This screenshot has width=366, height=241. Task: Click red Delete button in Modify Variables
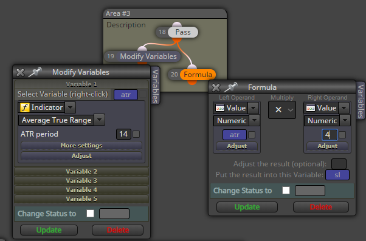click(x=118, y=230)
